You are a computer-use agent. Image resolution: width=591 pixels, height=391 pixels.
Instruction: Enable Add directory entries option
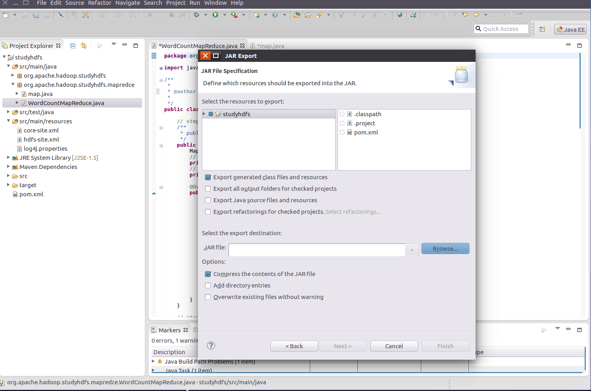tap(208, 286)
